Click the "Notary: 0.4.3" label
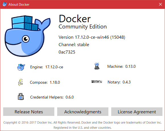Image resolution: width=165 pixels, height=131 pixels. click(x=119, y=82)
